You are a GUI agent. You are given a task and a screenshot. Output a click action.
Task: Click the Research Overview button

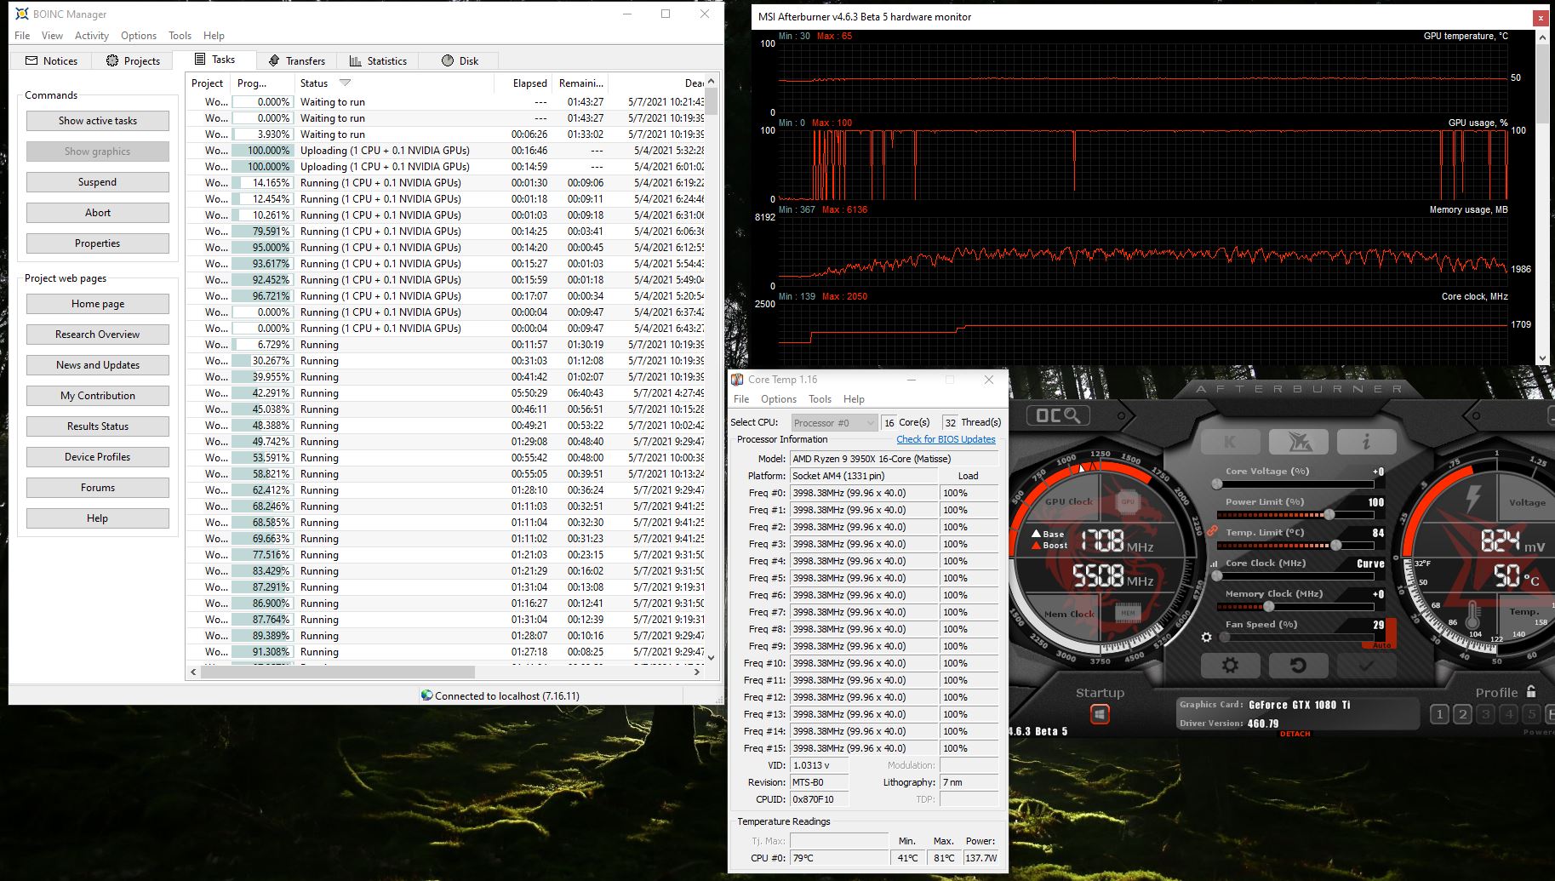click(x=98, y=335)
